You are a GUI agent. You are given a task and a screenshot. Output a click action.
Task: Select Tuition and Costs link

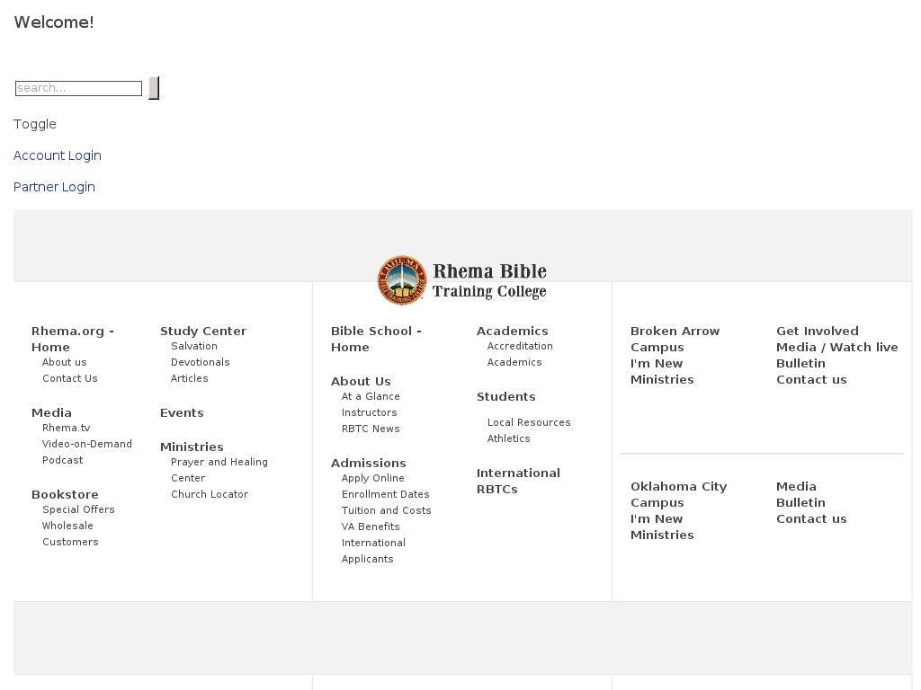point(387,510)
